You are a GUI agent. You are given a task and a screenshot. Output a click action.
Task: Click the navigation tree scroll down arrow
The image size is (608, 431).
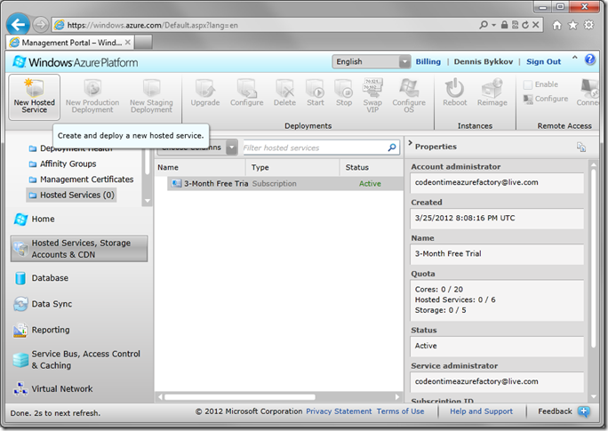point(148,201)
